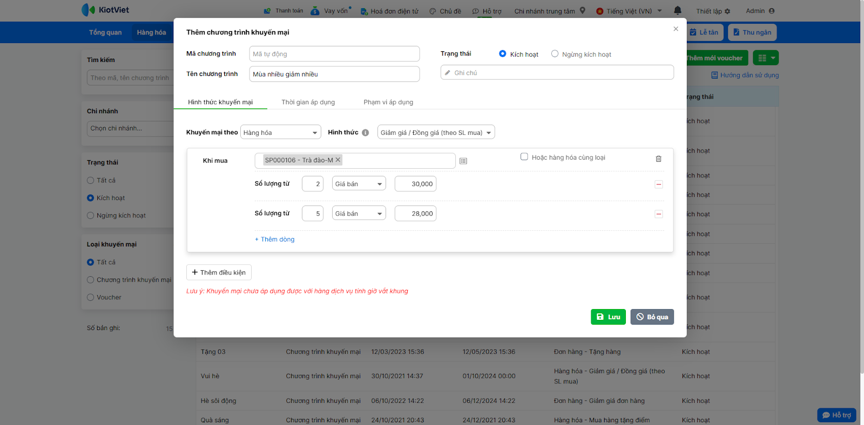Screen dimensions: 864x425
Task: Open the Vay vốn loan option
Action: click(330, 11)
